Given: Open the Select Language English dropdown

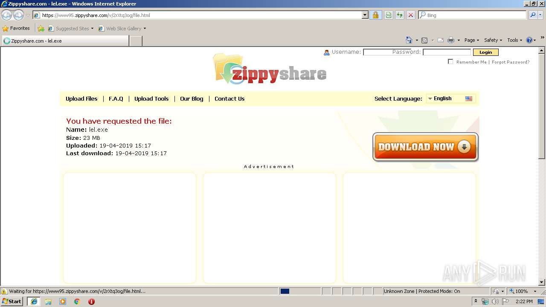Looking at the screenshot, I should [451, 98].
